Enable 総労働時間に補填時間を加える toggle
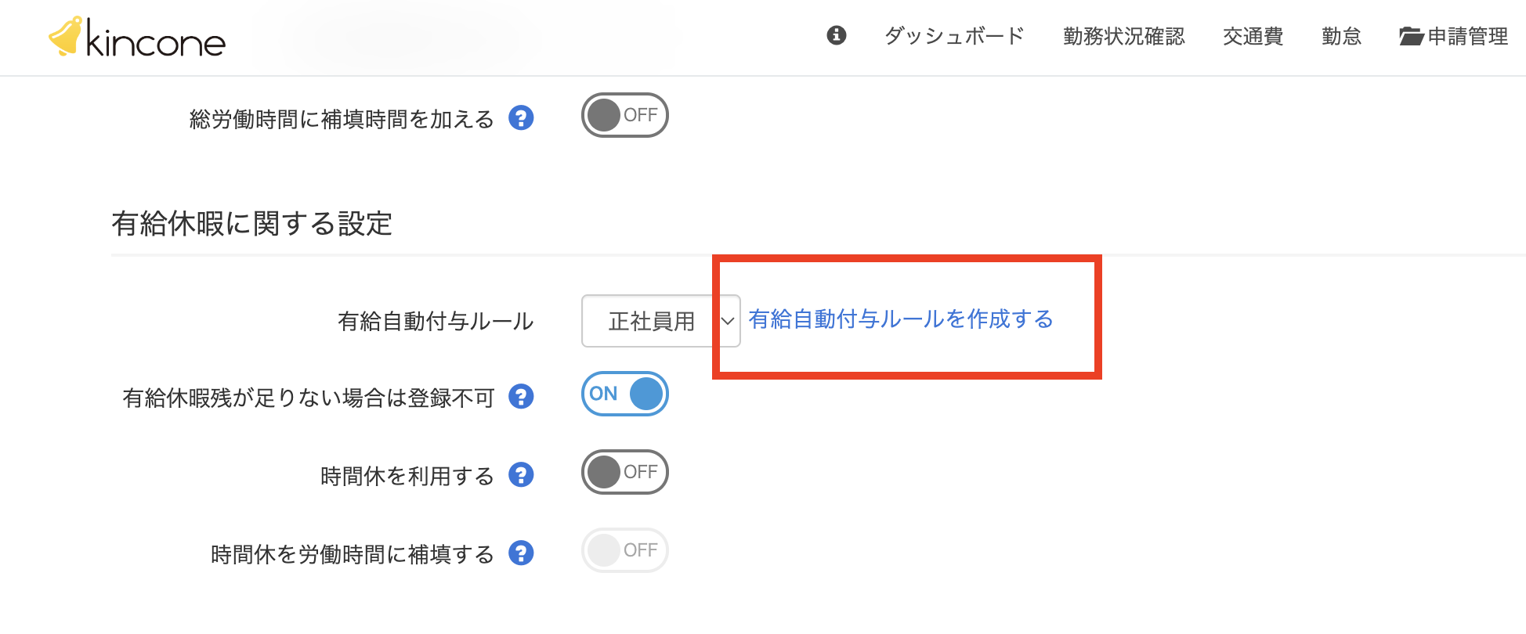1526x634 pixels. (x=624, y=116)
